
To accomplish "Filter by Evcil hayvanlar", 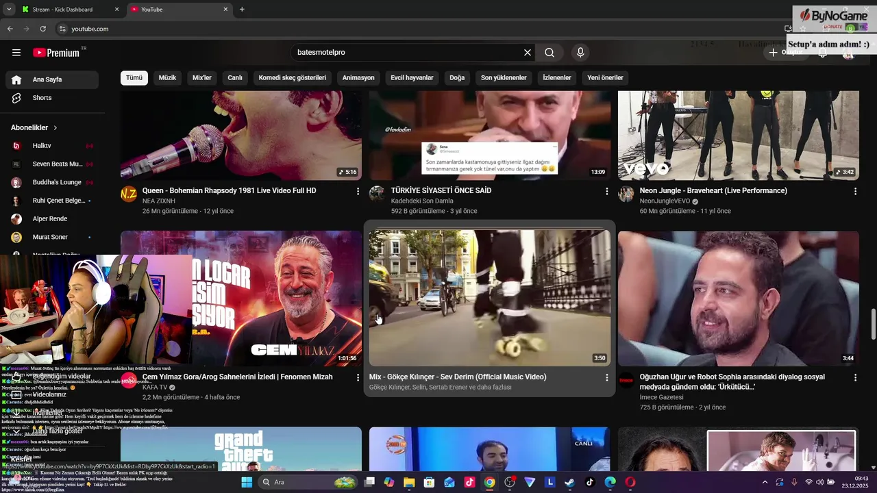I will coord(412,78).
